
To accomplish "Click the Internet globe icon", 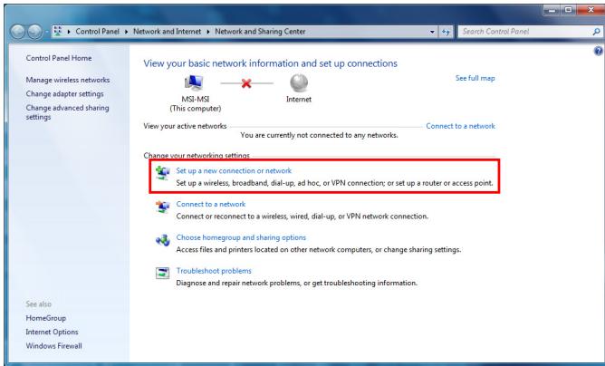I will 299,82.
